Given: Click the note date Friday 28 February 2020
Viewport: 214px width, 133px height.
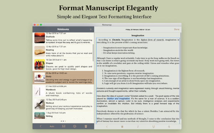Looking at the screenshot, I should click(138, 29).
